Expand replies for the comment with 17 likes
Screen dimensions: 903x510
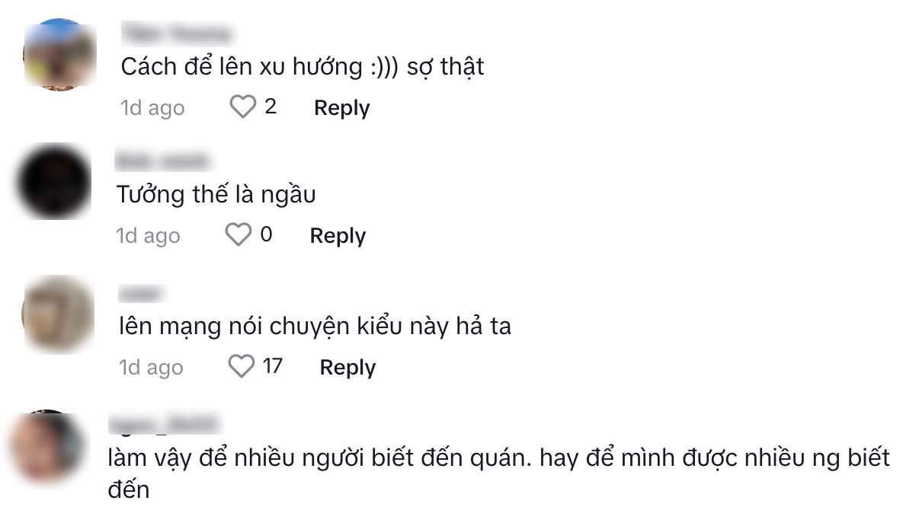347,367
